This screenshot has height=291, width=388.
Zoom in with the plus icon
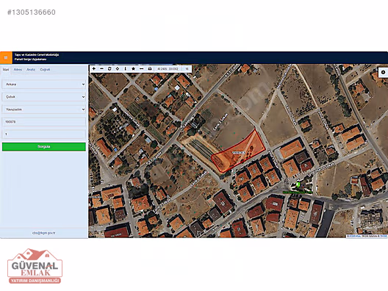click(x=94, y=69)
